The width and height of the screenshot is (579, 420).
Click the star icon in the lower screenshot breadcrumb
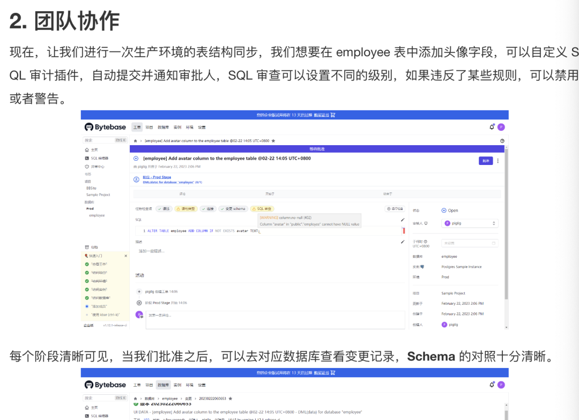click(231, 399)
